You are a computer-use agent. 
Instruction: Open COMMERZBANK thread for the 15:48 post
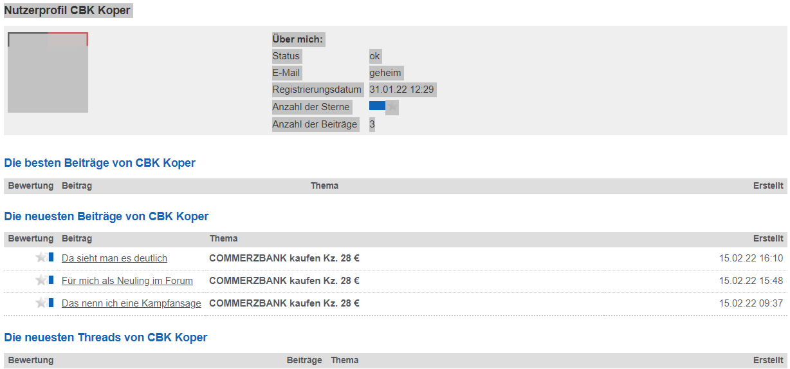pos(284,281)
